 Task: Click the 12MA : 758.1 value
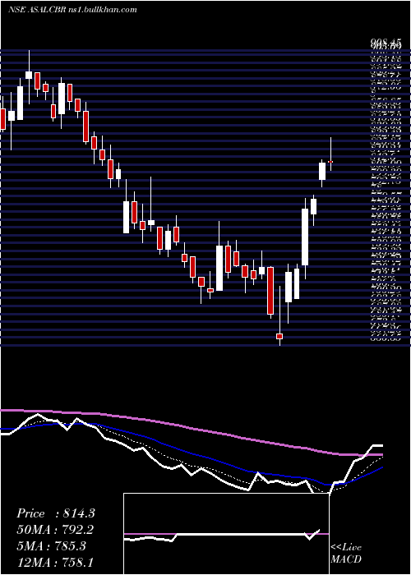point(55,562)
